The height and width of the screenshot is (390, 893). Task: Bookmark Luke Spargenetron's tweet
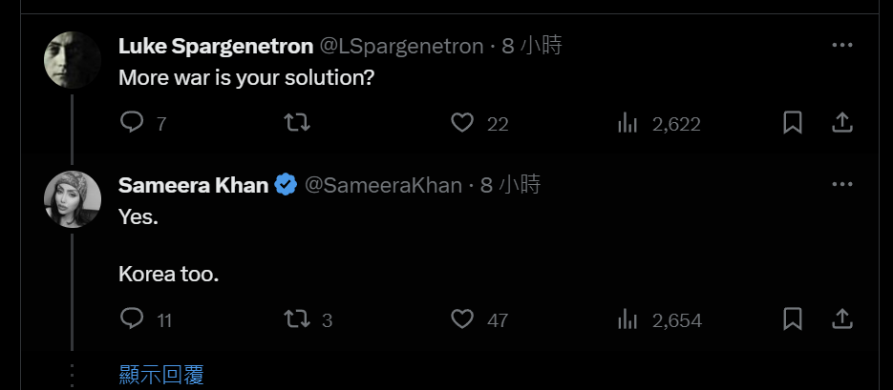click(792, 123)
